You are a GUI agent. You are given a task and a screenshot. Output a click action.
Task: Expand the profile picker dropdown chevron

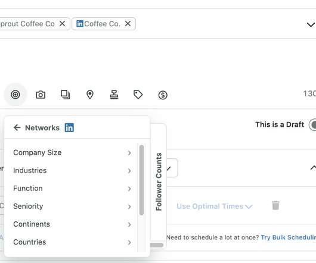[311, 25]
